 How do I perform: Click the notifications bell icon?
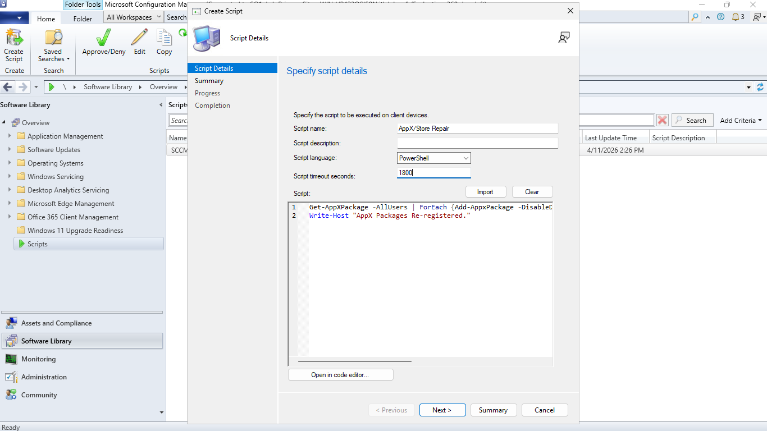[736, 17]
